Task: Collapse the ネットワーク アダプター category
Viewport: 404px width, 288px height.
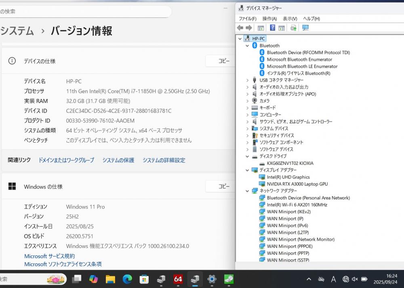Action: coord(247,191)
